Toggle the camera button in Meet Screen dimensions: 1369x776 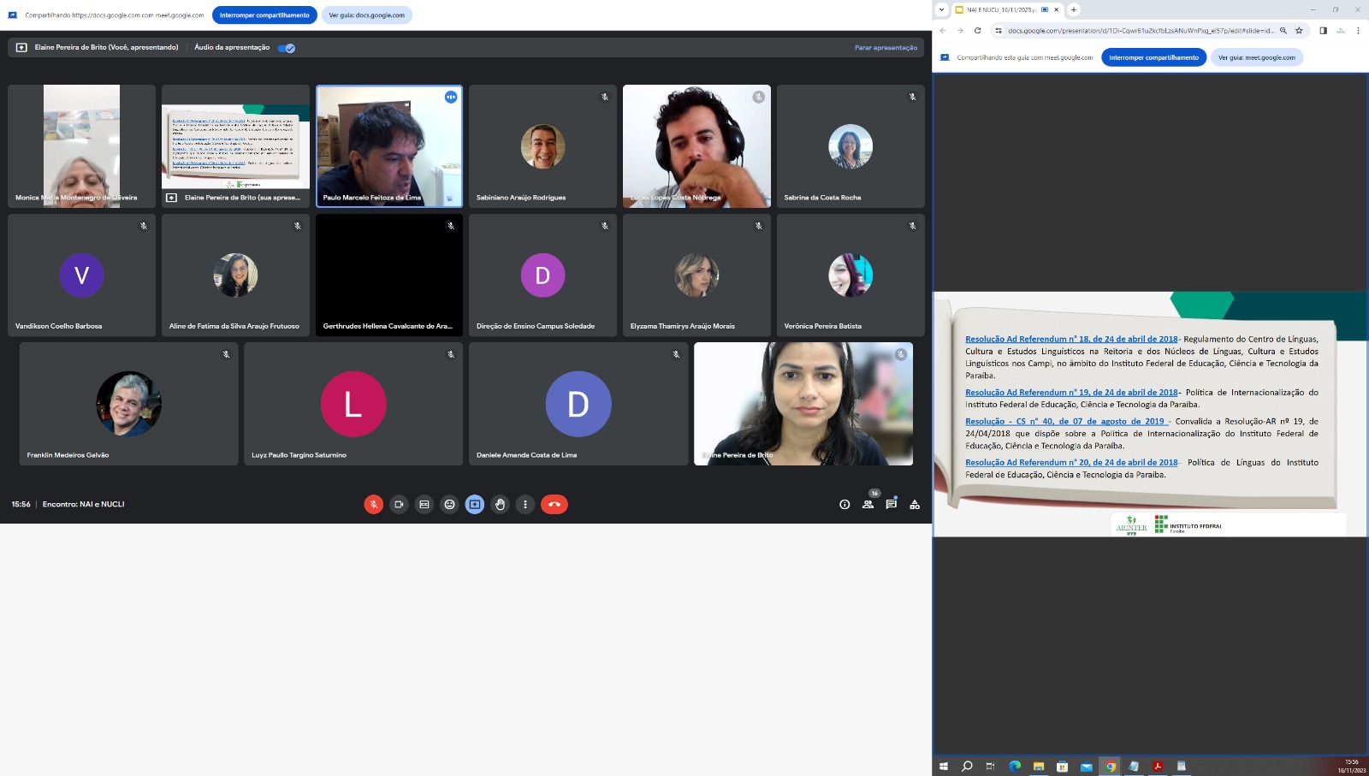399,505
